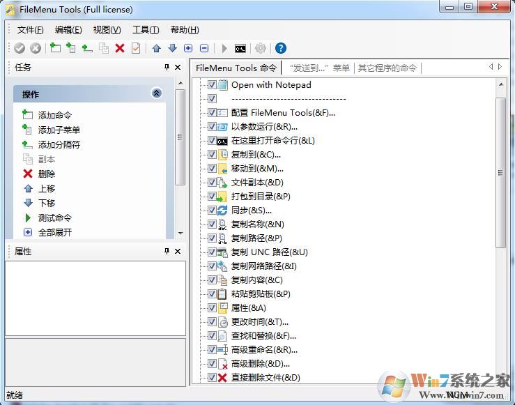The height and width of the screenshot is (405, 515).
Task: Click 全部展开 in the task panel
Action: [55, 233]
